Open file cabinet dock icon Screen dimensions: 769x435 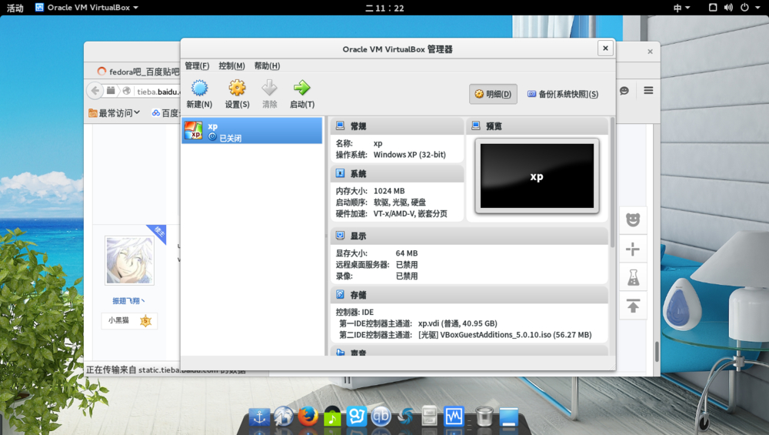pyautogui.click(x=429, y=417)
